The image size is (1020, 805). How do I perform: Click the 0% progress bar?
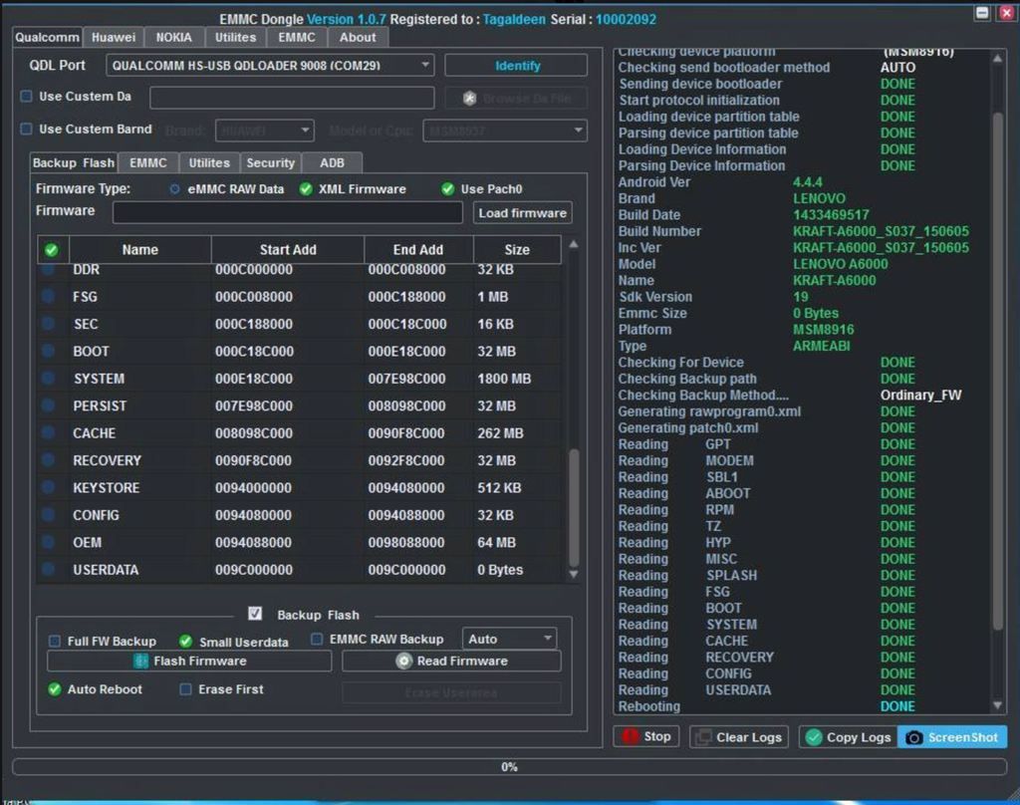click(x=509, y=766)
